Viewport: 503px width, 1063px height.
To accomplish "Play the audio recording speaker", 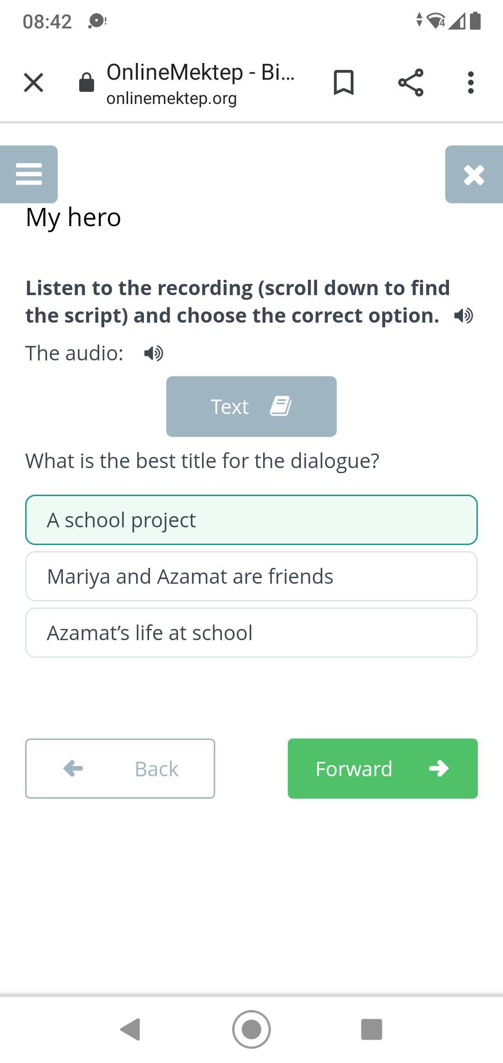I will 154,353.
